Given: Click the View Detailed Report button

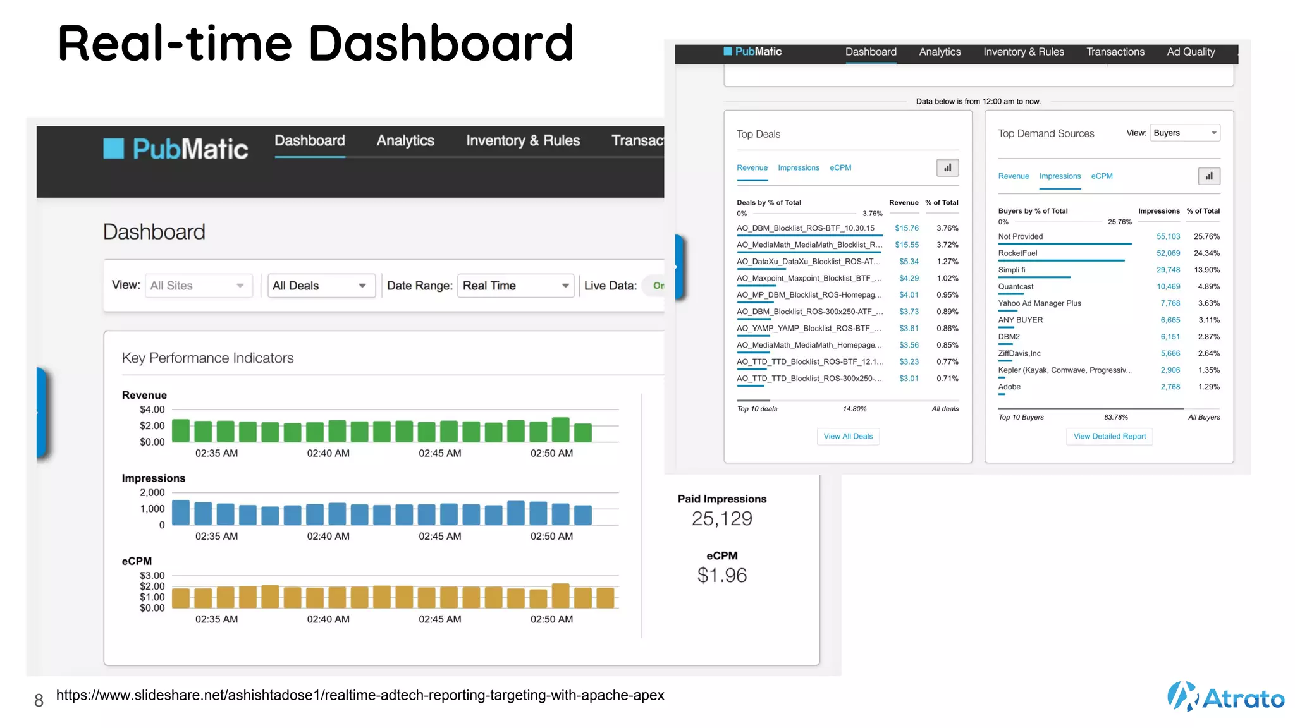Looking at the screenshot, I should click(x=1109, y=437).
